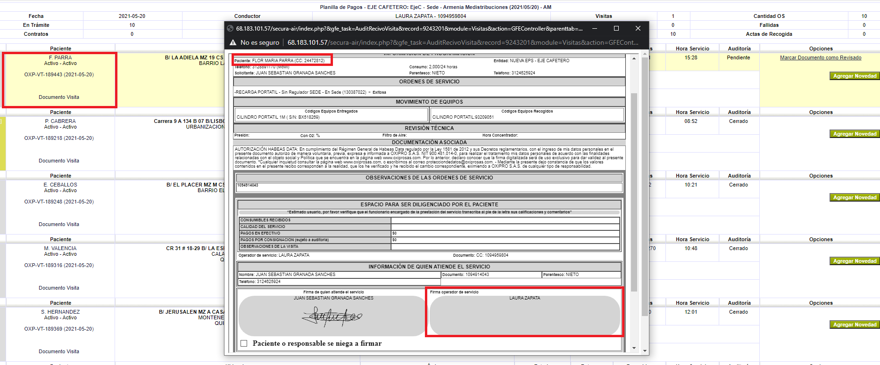Click the Fecha value 2021-05-20
The width and height of the screenshot is (880, 365).
132,16
